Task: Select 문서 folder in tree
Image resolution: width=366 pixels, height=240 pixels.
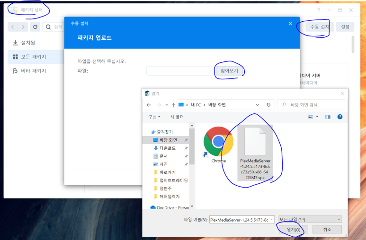Action: coord(161,156)
